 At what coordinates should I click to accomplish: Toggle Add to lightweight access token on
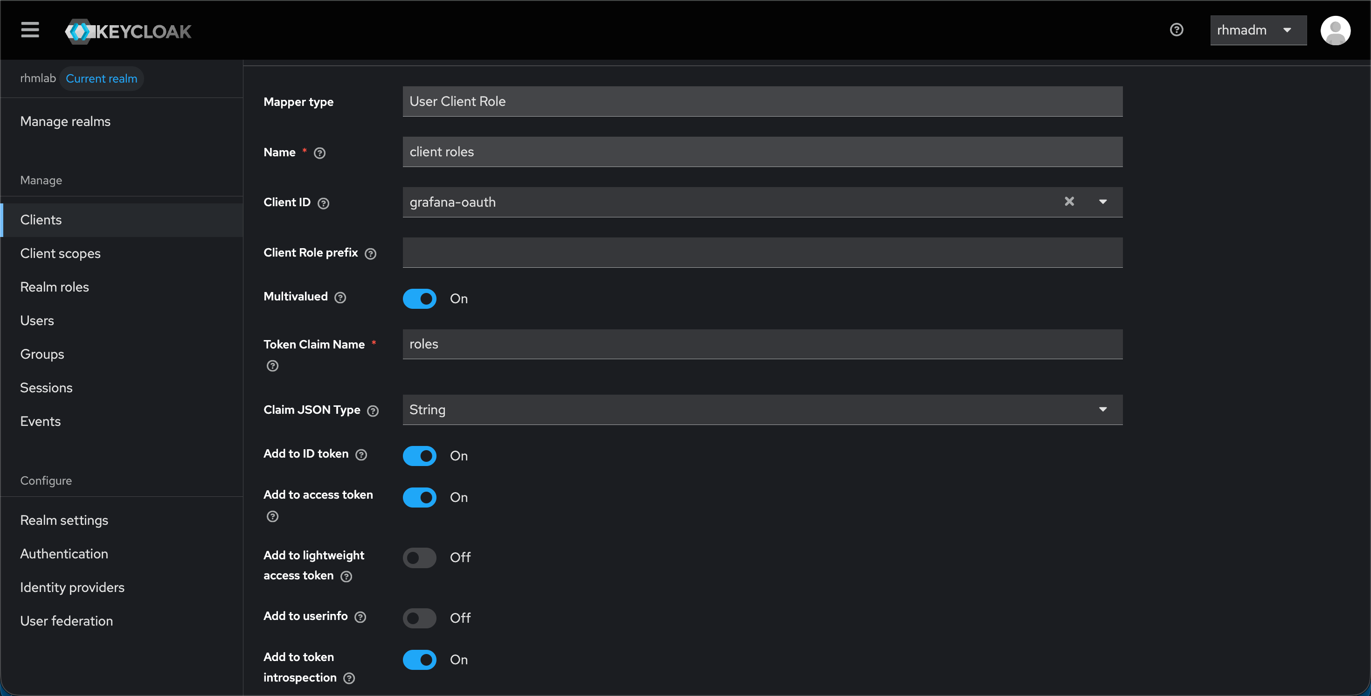click(419, 557)
